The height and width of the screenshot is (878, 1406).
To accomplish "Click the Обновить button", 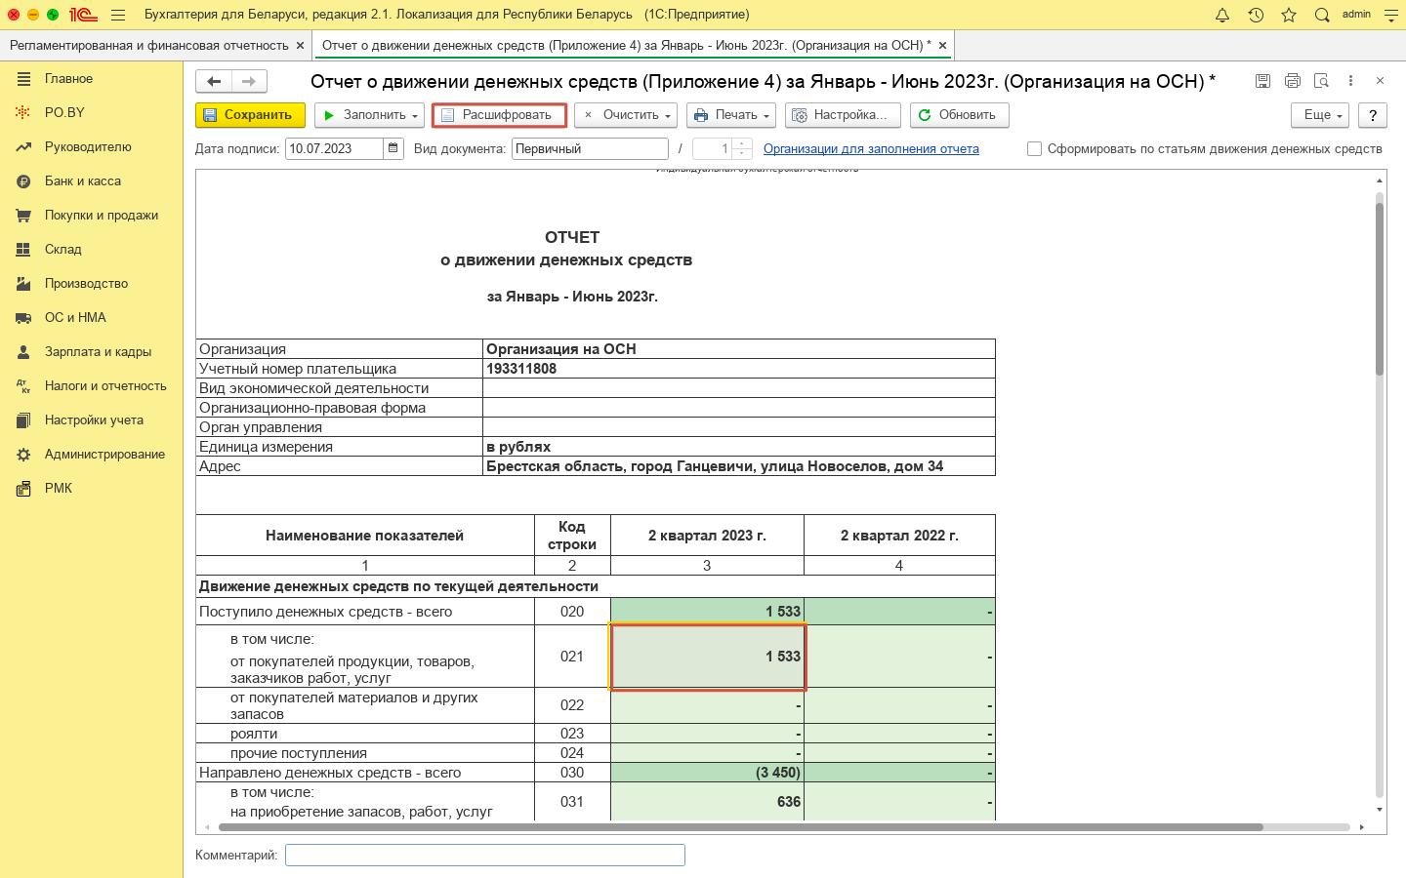I will (959, 115).
